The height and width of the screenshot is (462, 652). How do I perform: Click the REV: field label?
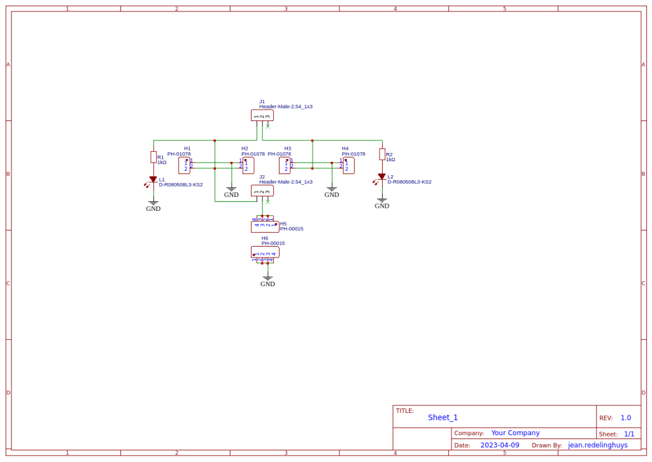606,418
